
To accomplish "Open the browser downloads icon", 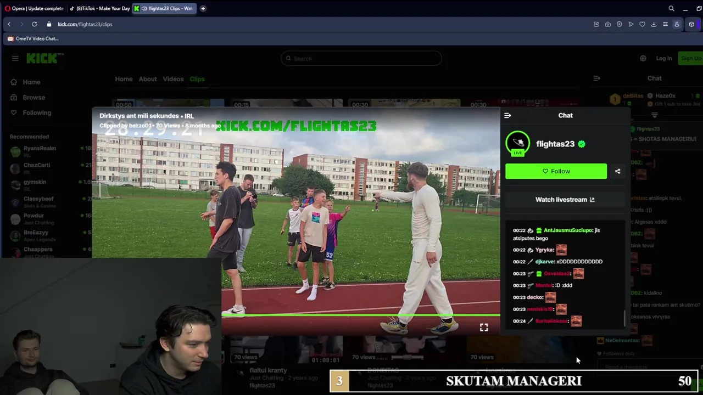I will (x=654, y=24).
